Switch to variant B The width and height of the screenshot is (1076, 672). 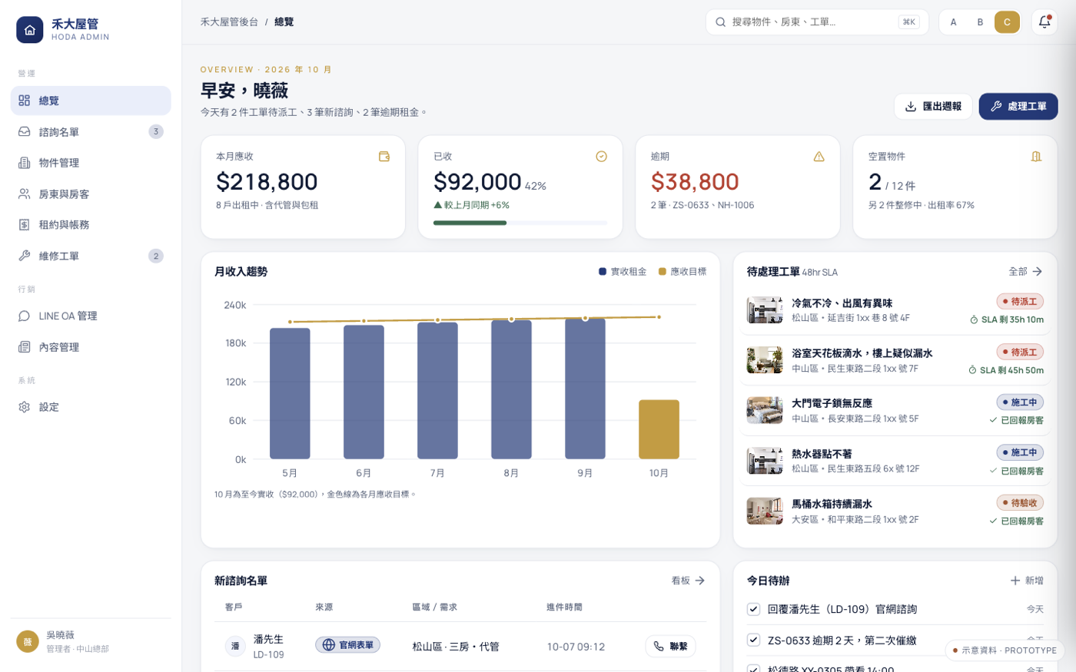point(980,22)
